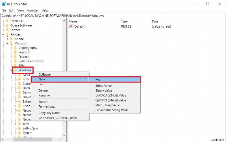Image resolution: width=226 pixels, height=142 pixels.
Task: Click the Type column header
Action: click(135, 21)
